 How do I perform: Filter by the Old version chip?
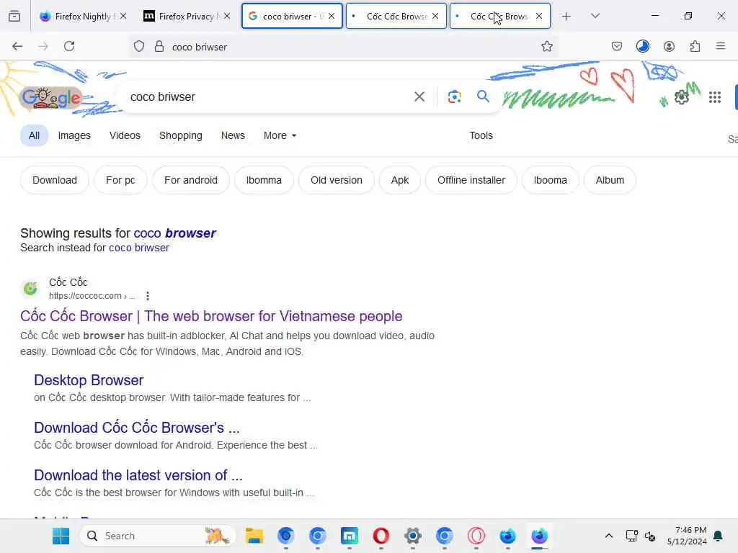[337, 180]
